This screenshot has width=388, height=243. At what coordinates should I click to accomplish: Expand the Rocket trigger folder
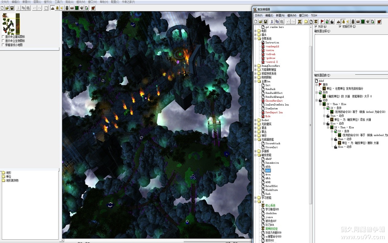point(255,120)
